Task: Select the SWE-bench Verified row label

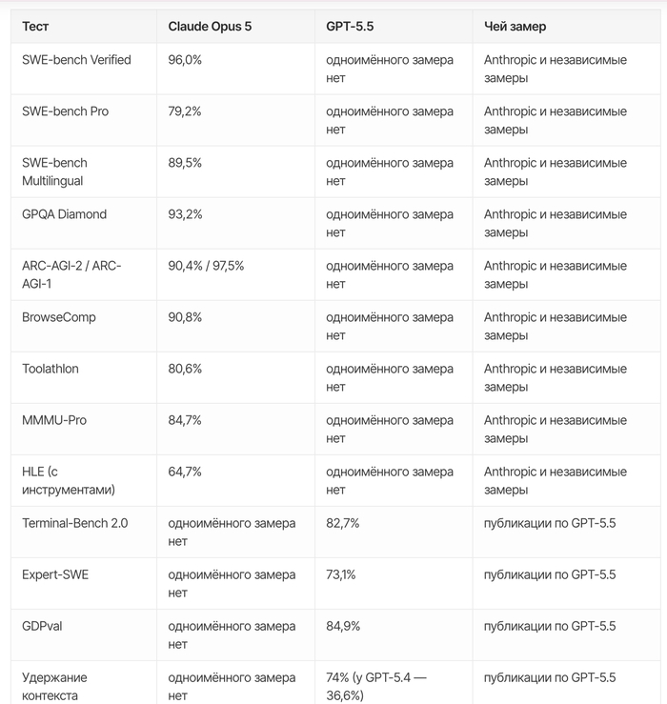Action: coord(76,60)
